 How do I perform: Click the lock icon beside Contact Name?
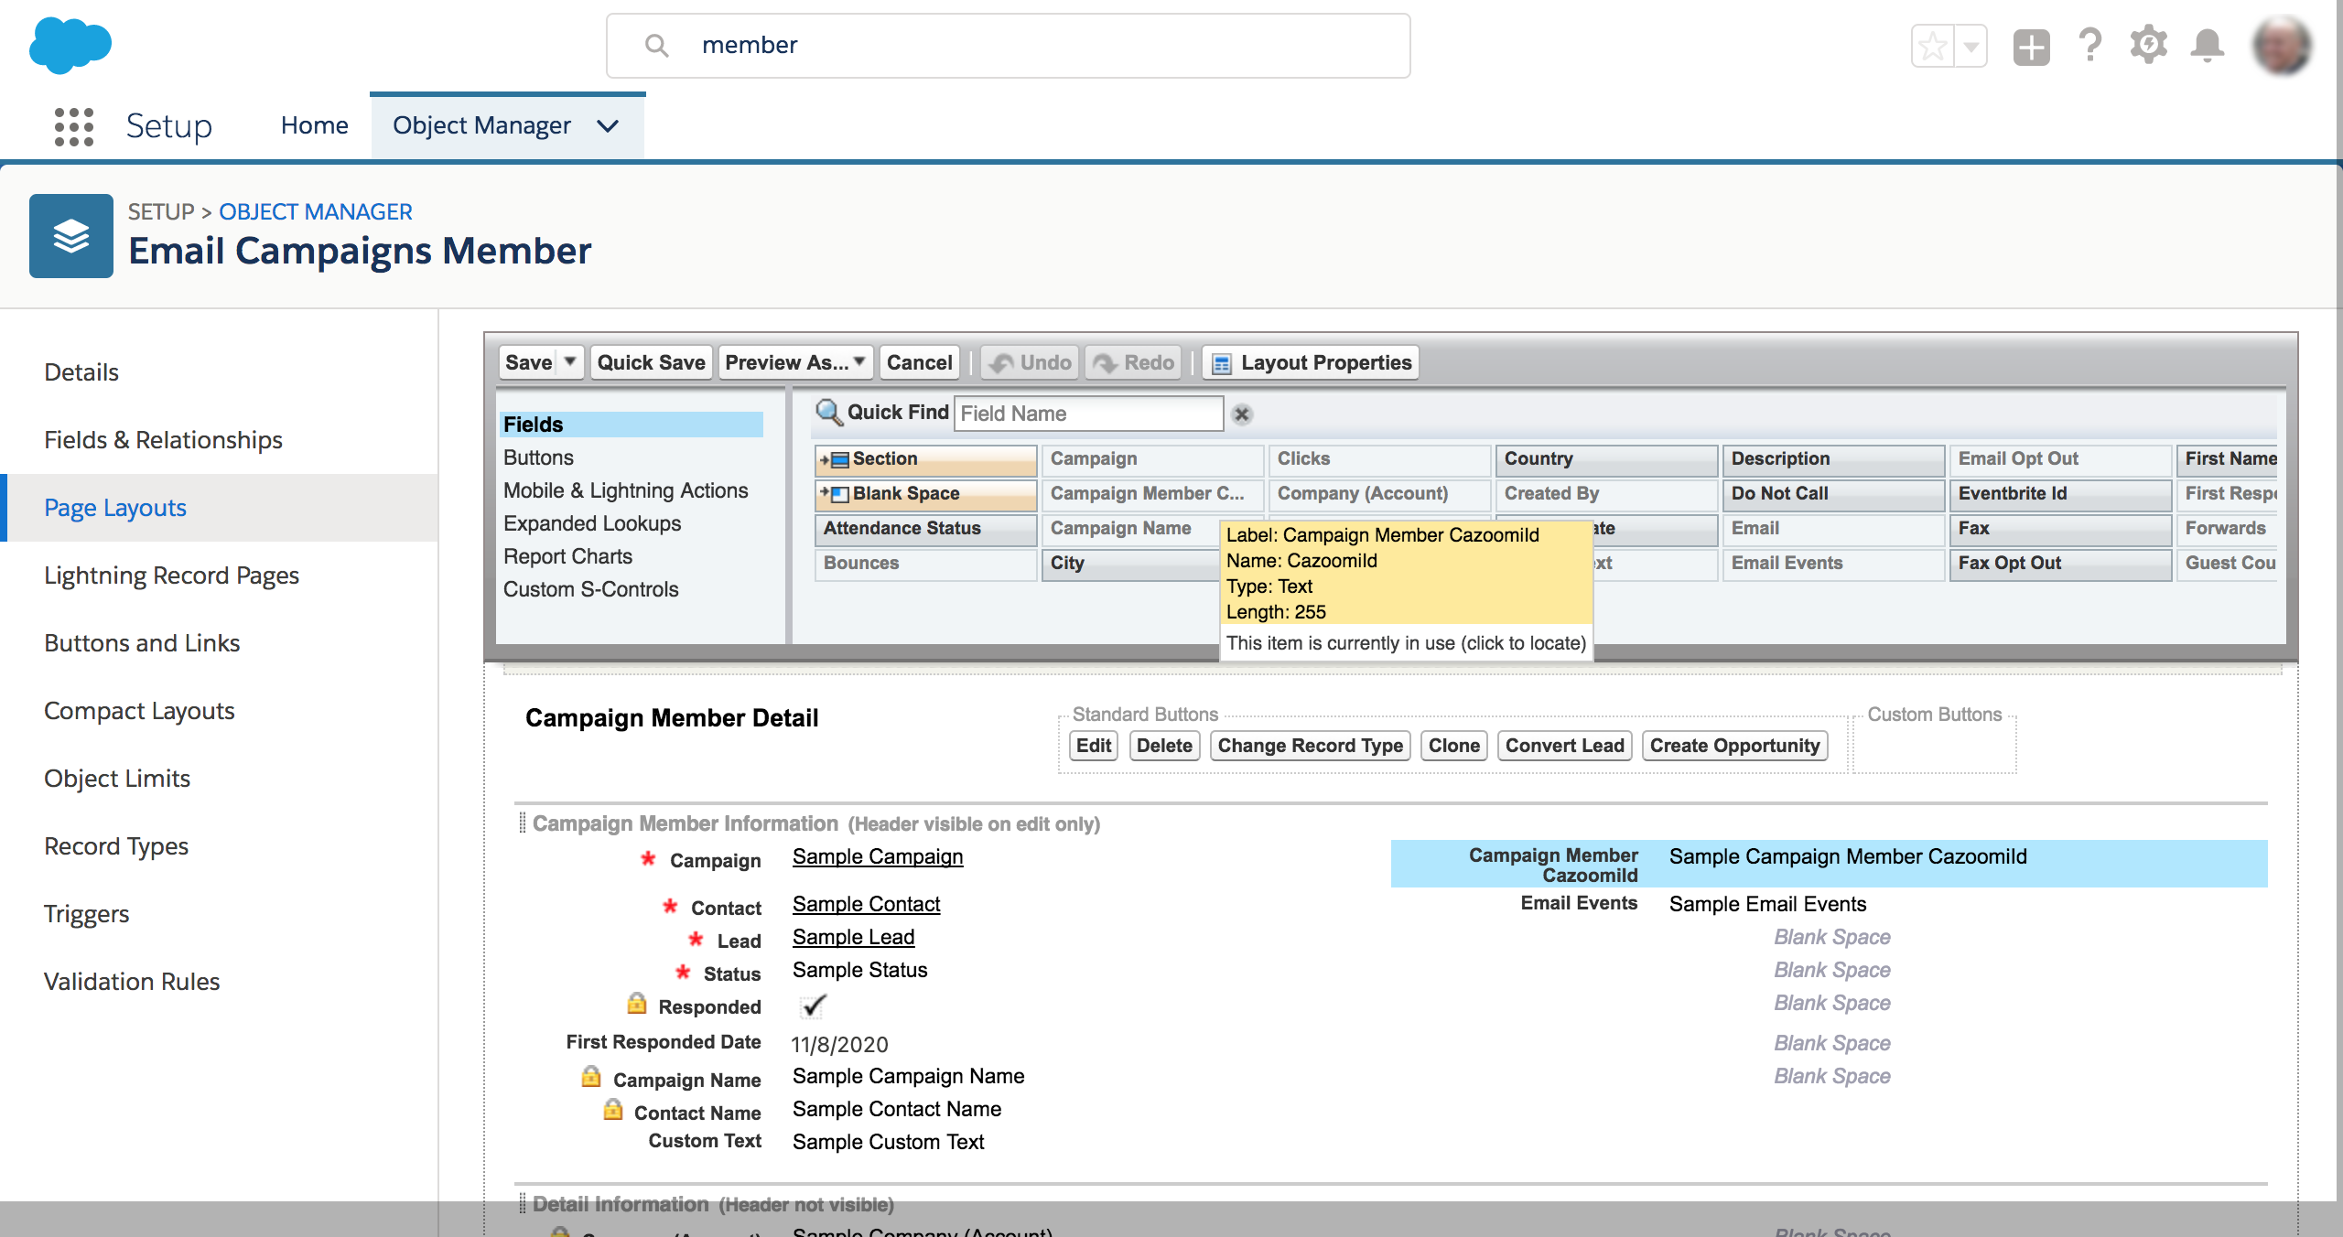[x=613, y=1110]
